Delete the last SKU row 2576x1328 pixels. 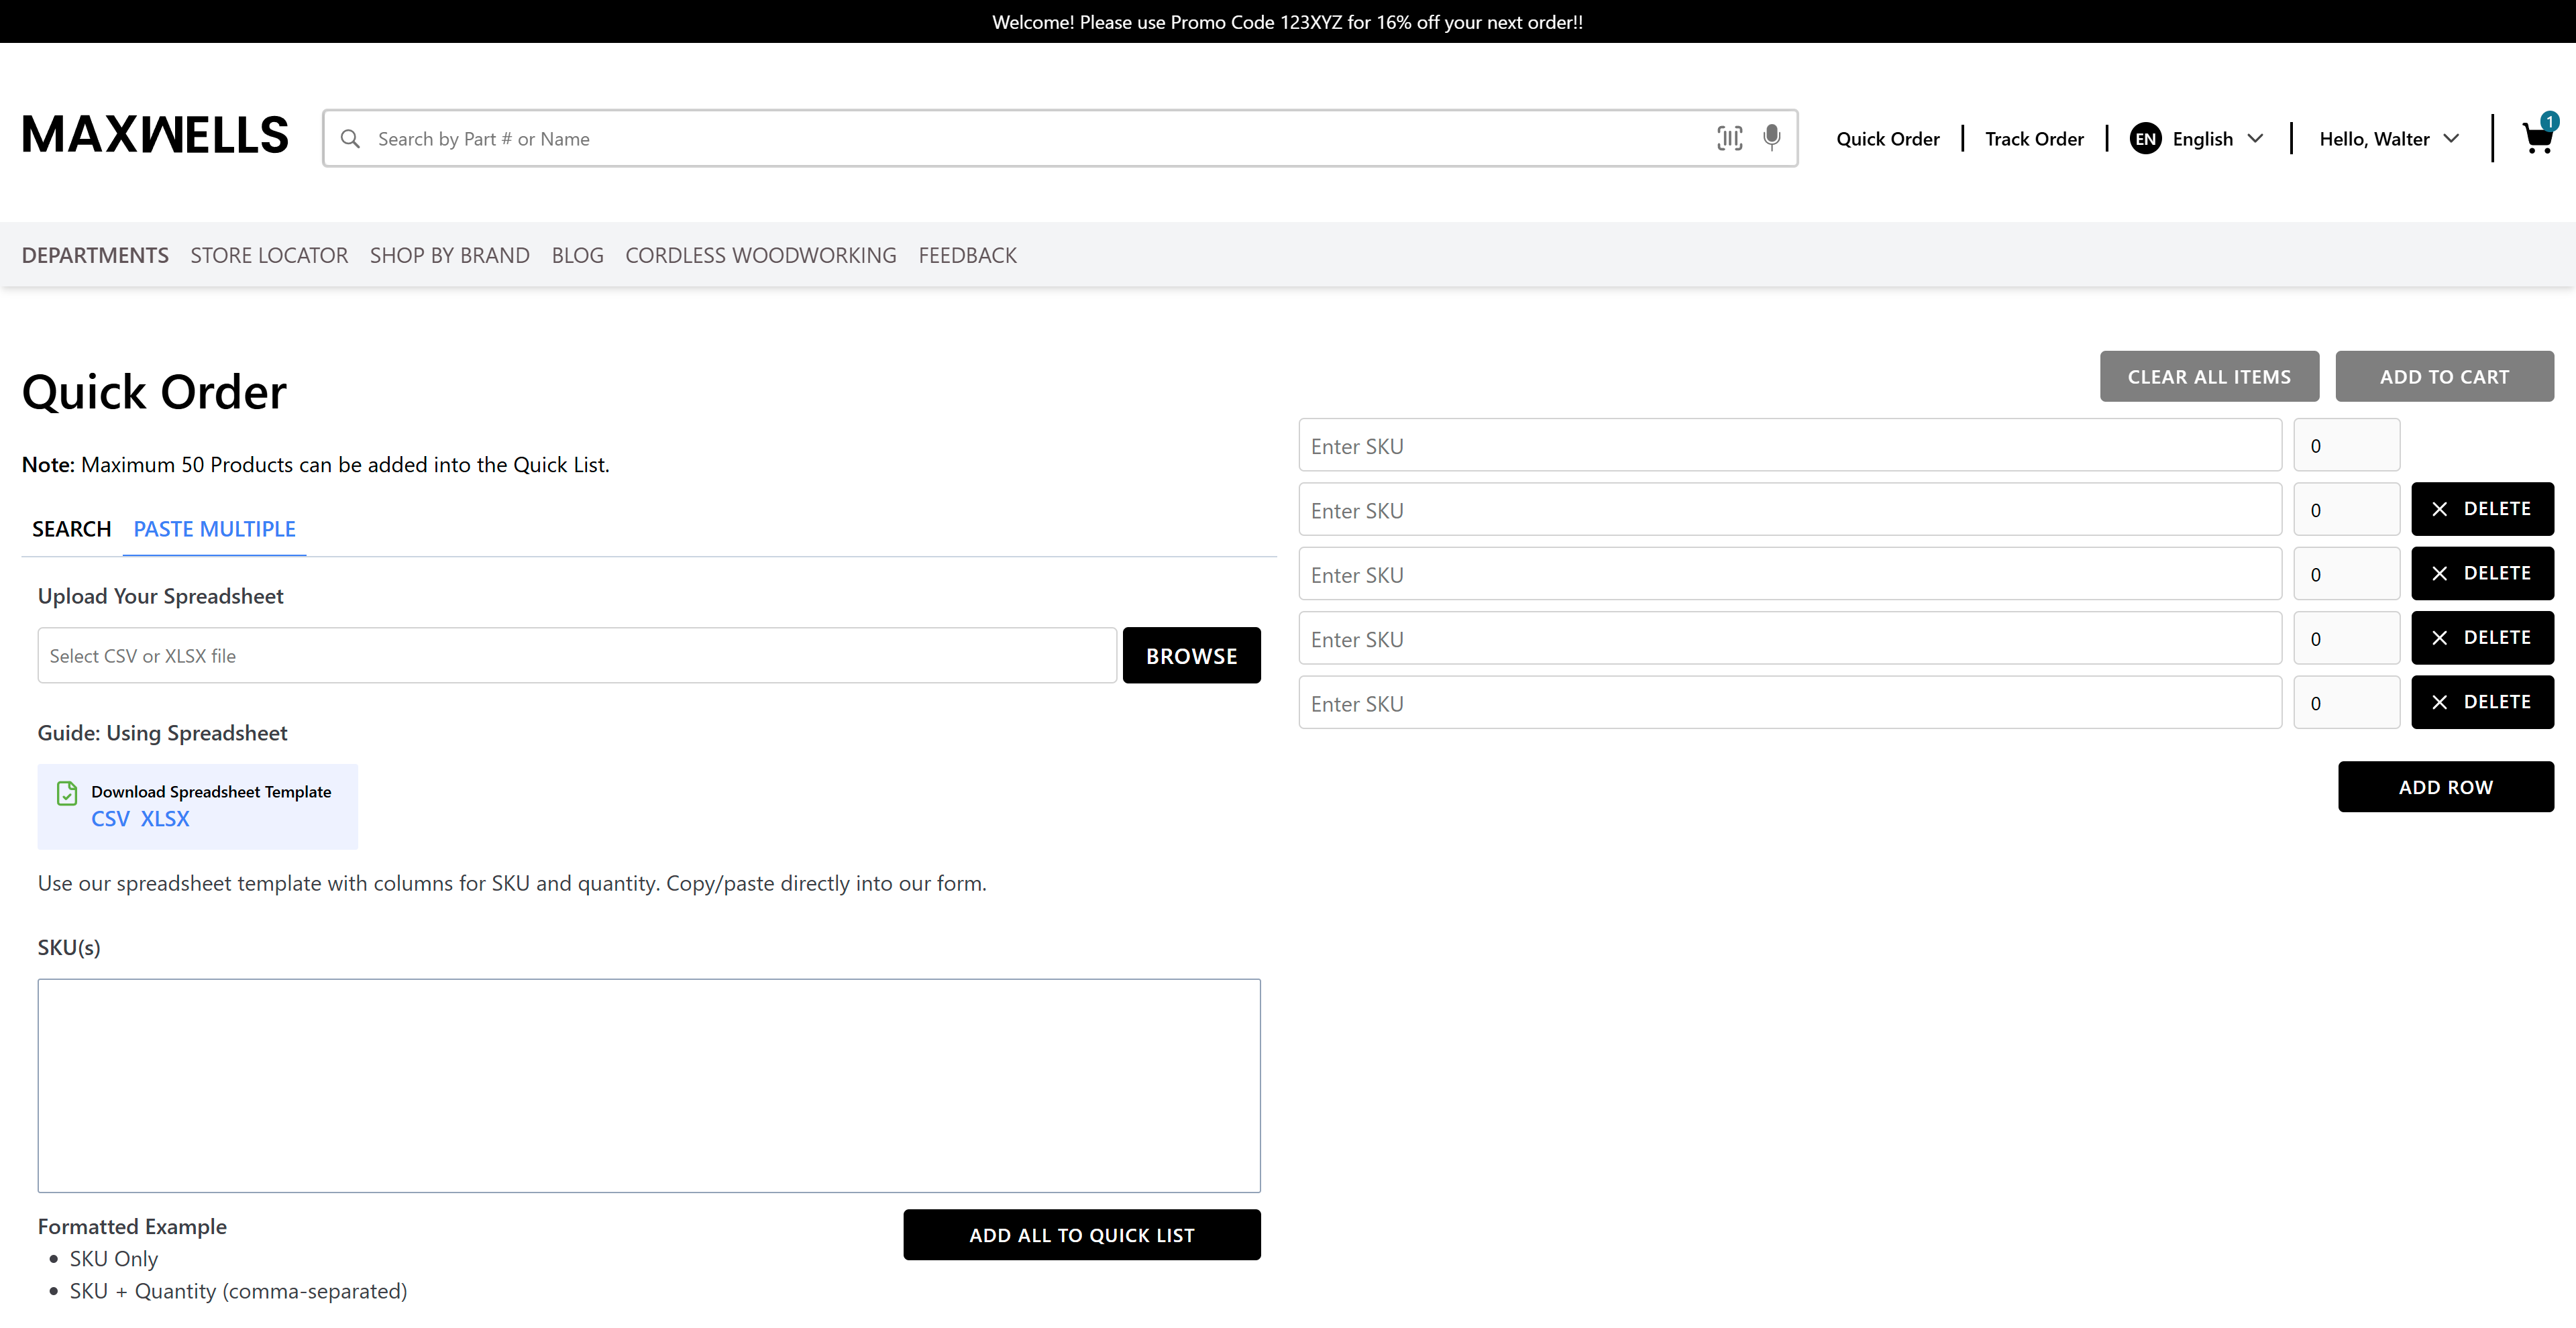coord(2481,702)
